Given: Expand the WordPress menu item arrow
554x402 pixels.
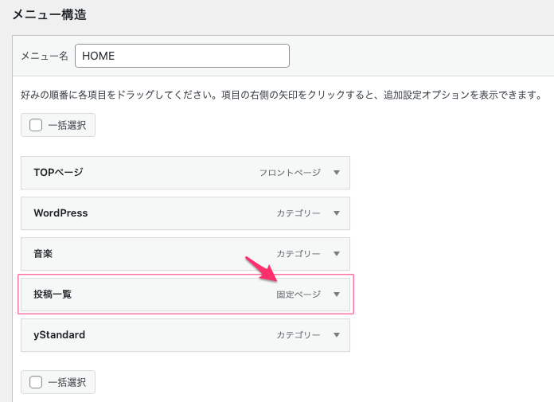Looking at the screenshot, I should pyautogui.click(x=337, y=213).
